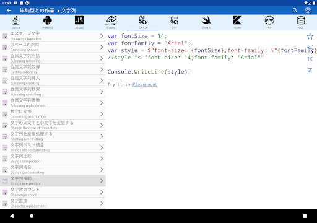This screenshot has width=317, height=223.
Task: Tap the icon beside Removing spaces
Action: (5, 47)
